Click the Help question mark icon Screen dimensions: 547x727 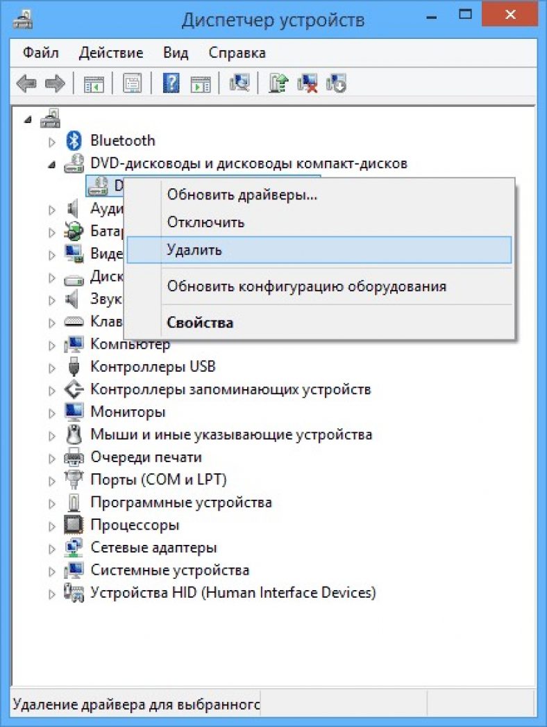(x=171, y=83)
